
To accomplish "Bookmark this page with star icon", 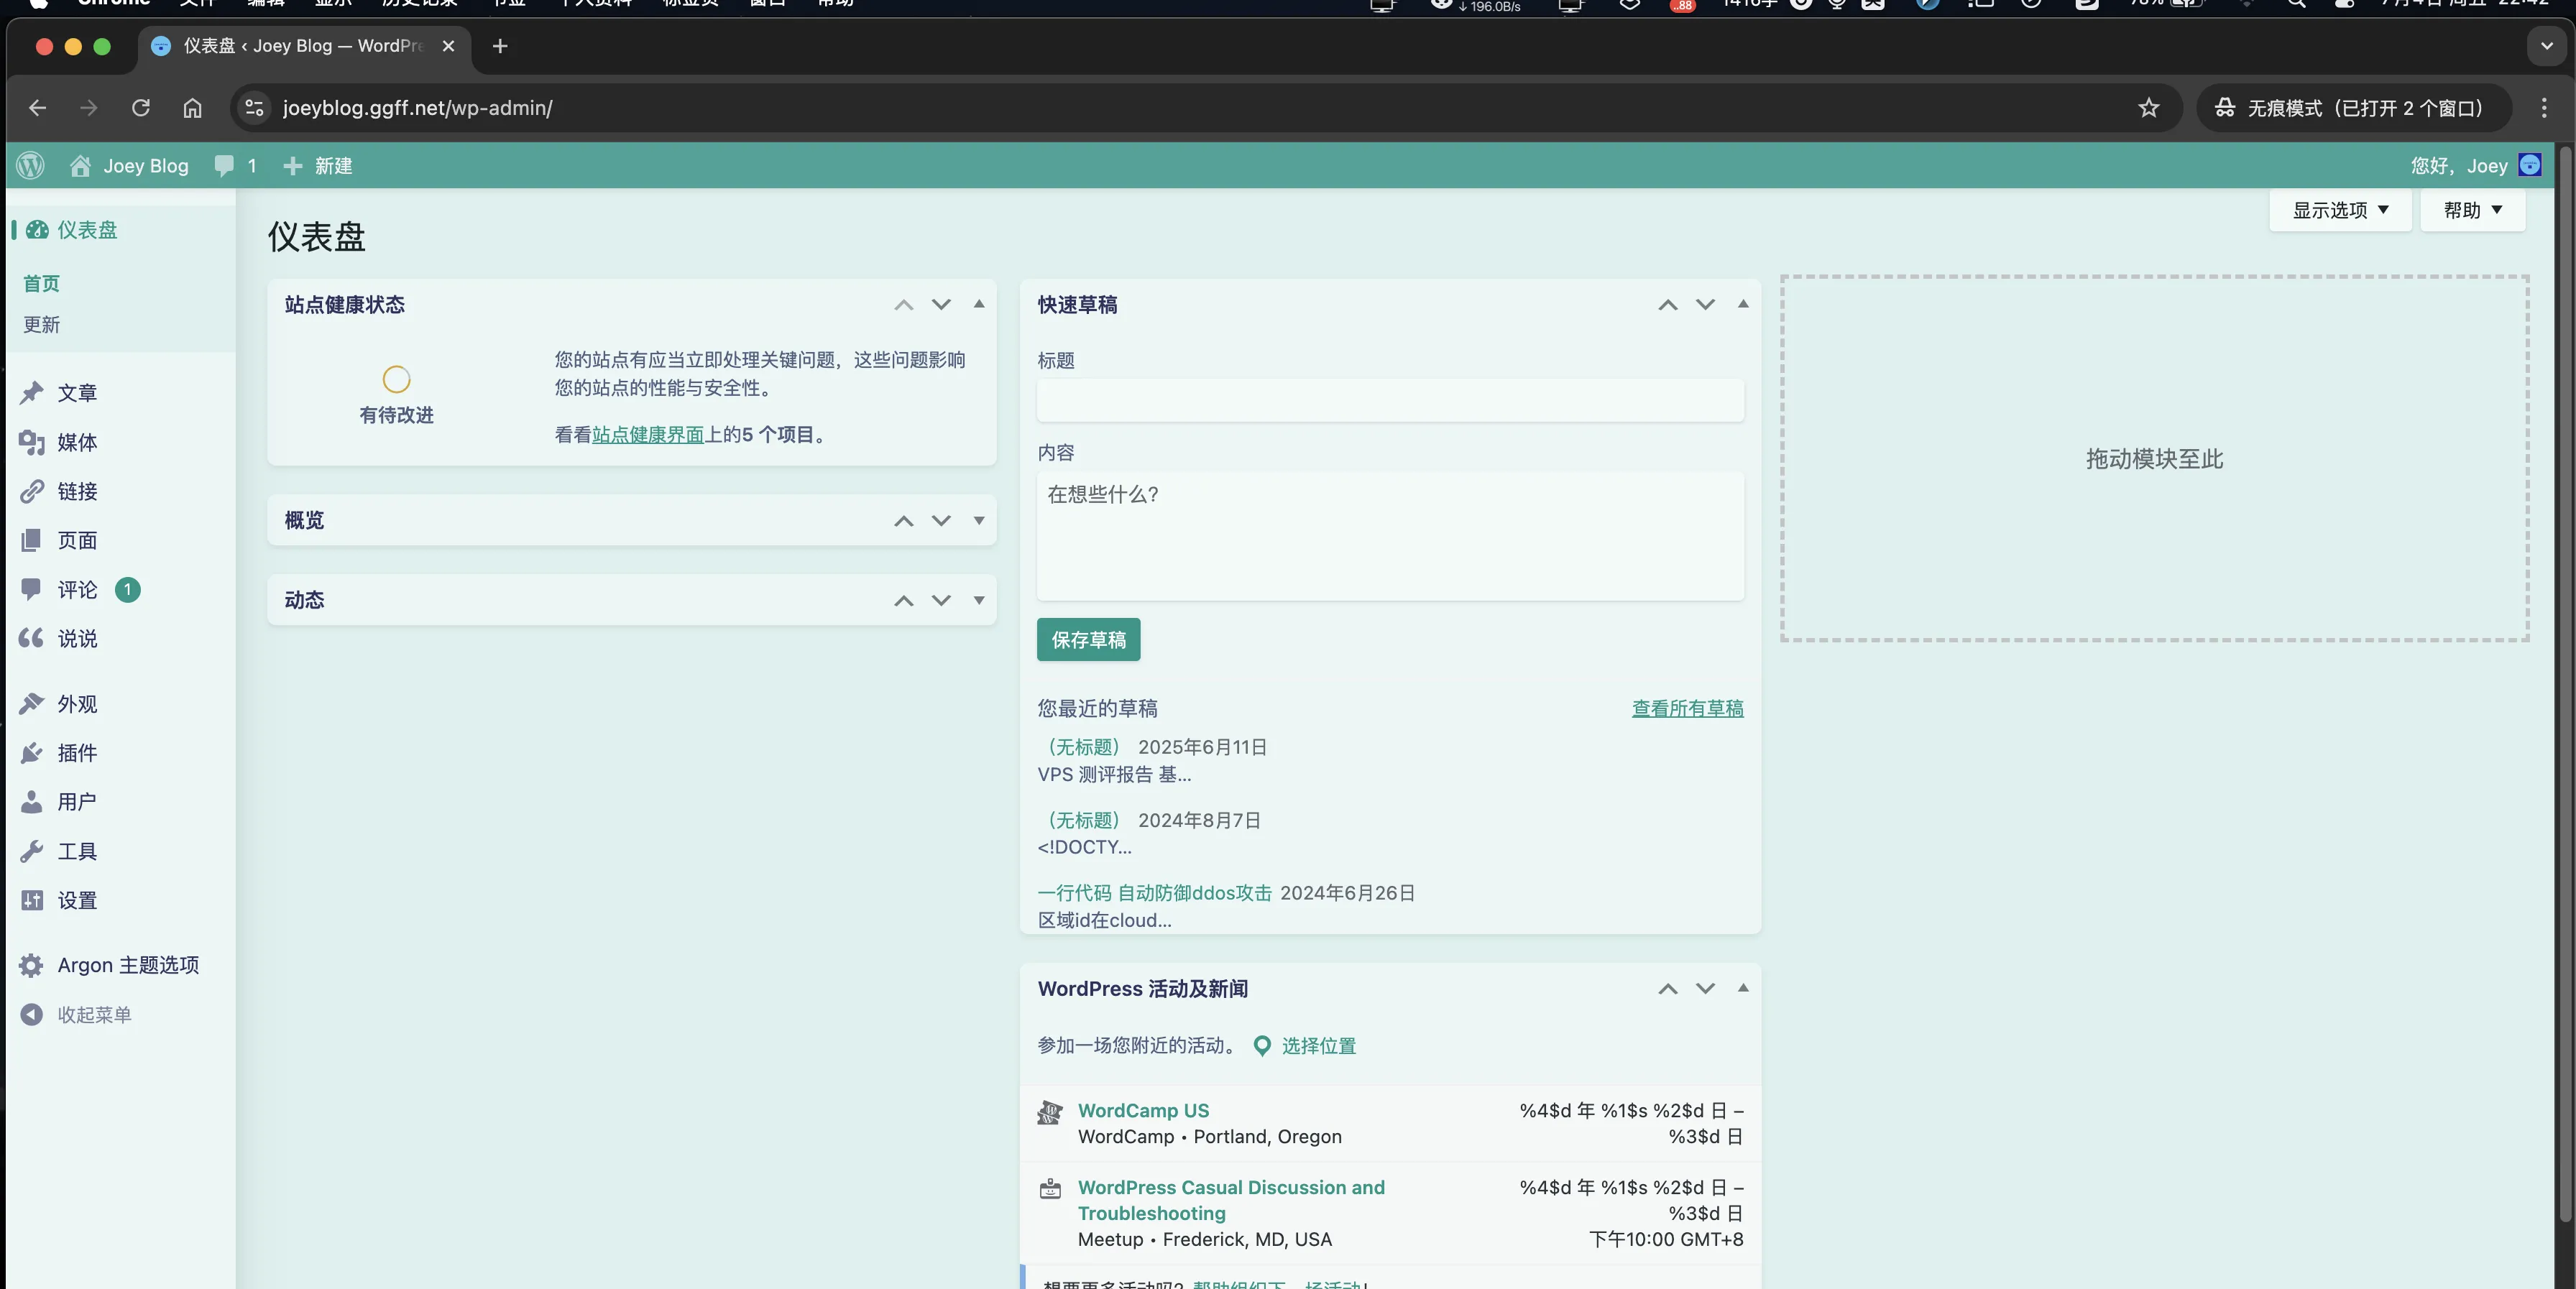I will 2148,108.
